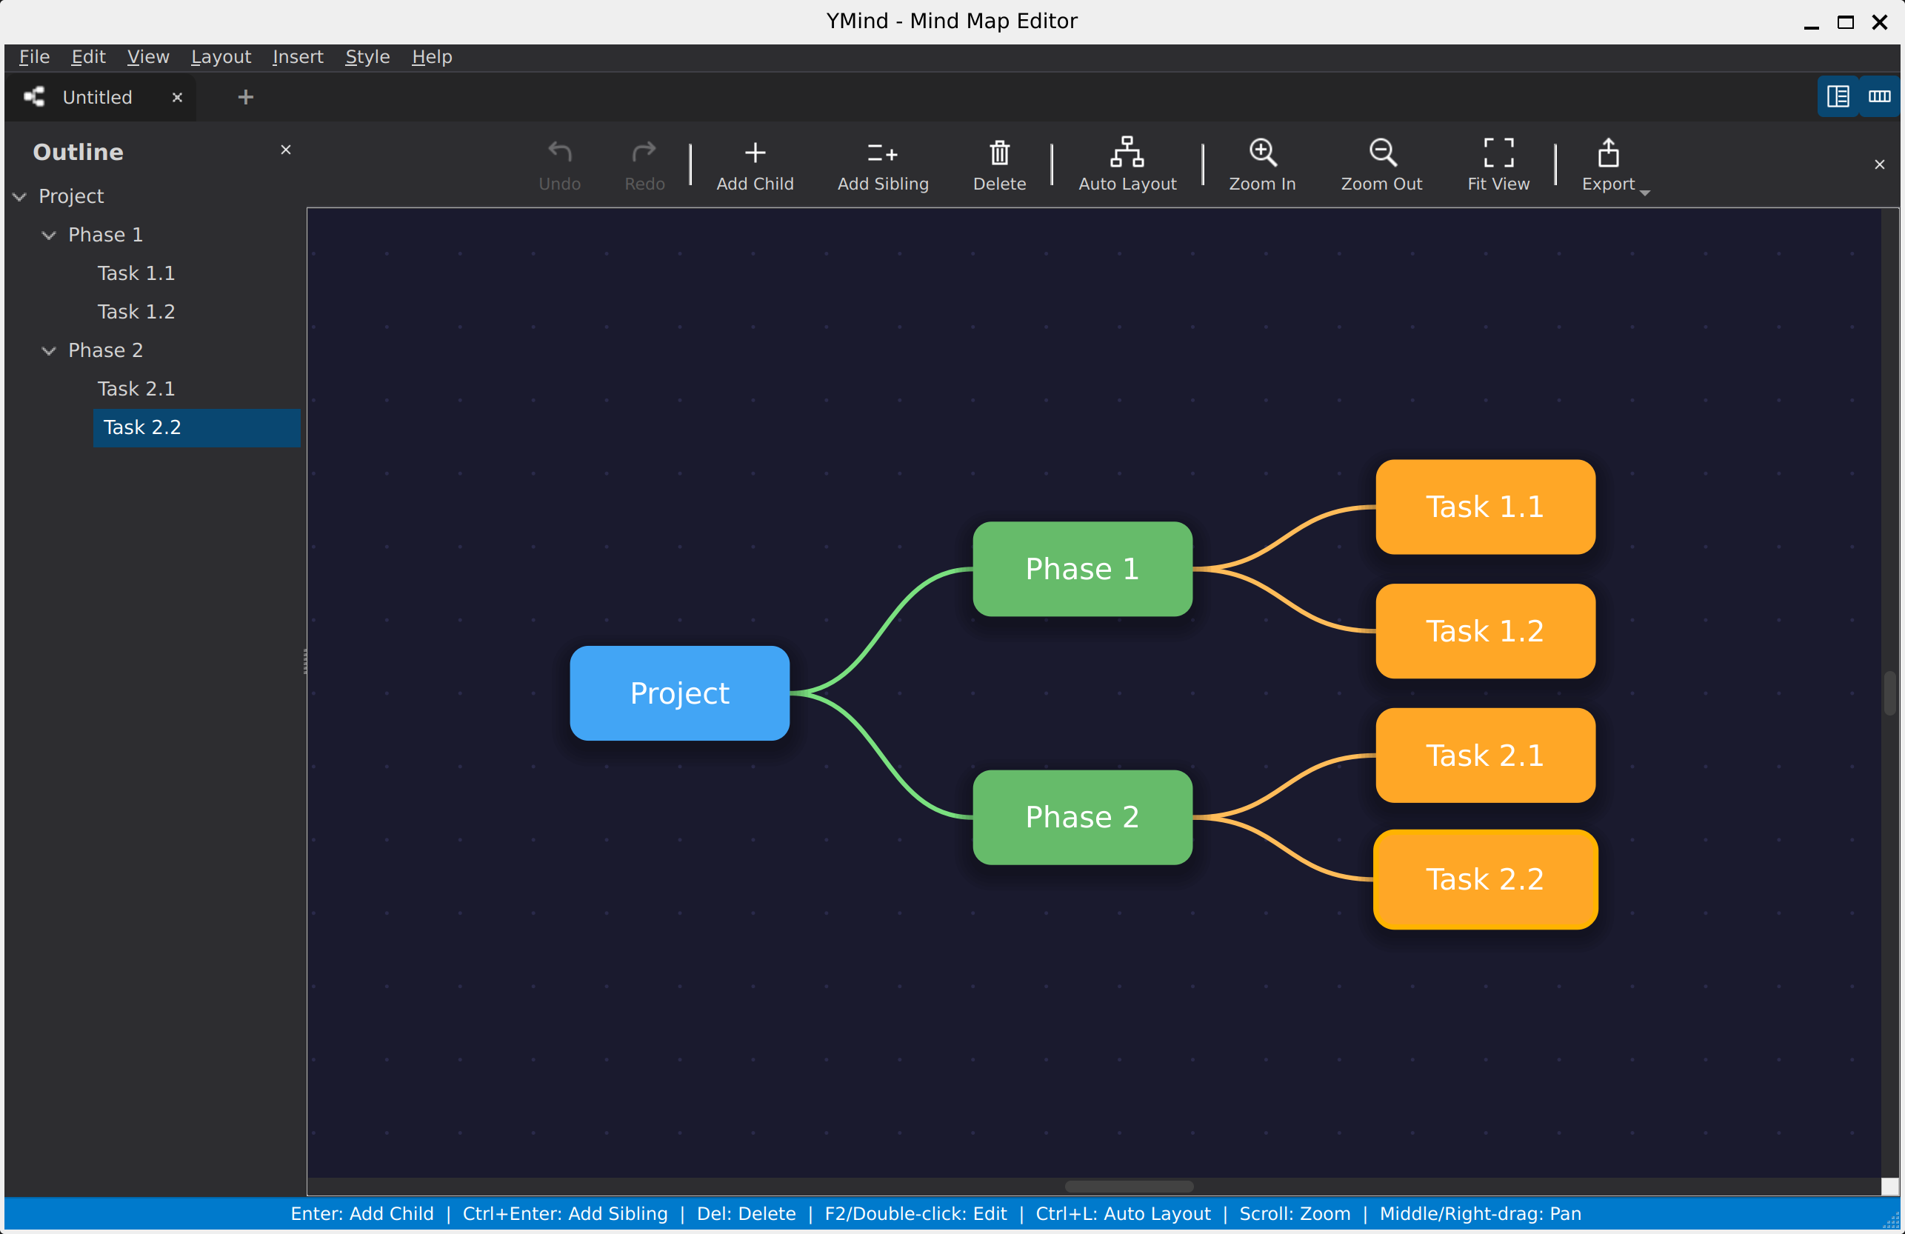Open the Layout menu
The image size is (1905, 1234).
(220, 57)
